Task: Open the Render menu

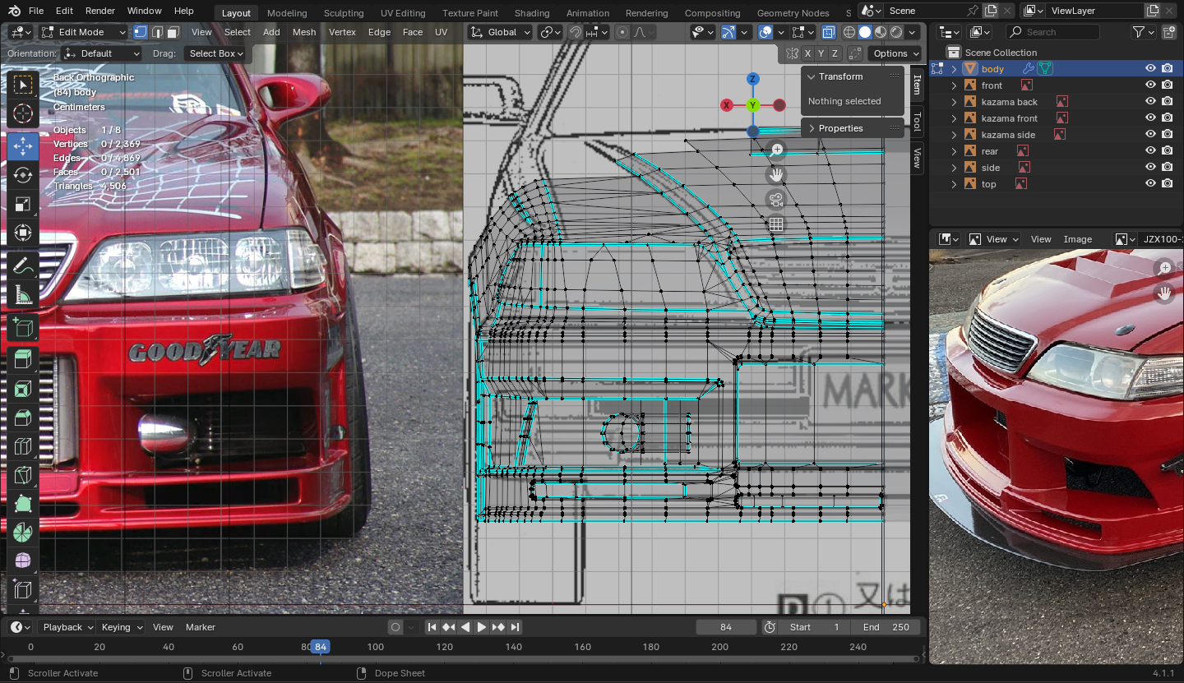Action: click(x=100, y=11)
